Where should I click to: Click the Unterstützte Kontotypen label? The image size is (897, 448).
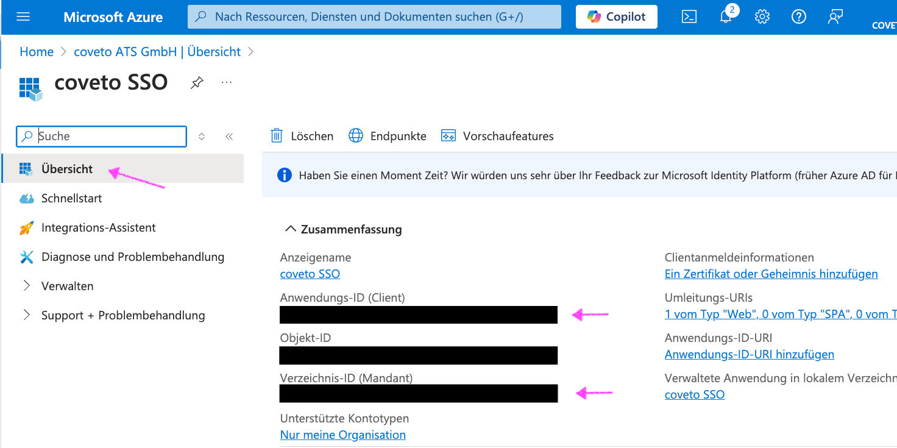[x=344, y=418]
